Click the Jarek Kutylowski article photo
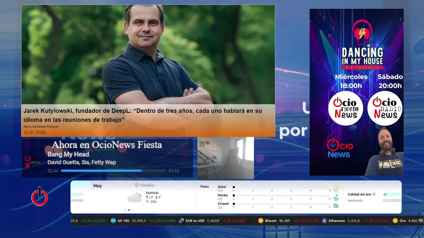Viewport: 424px width, 238px height. [148, 55]
